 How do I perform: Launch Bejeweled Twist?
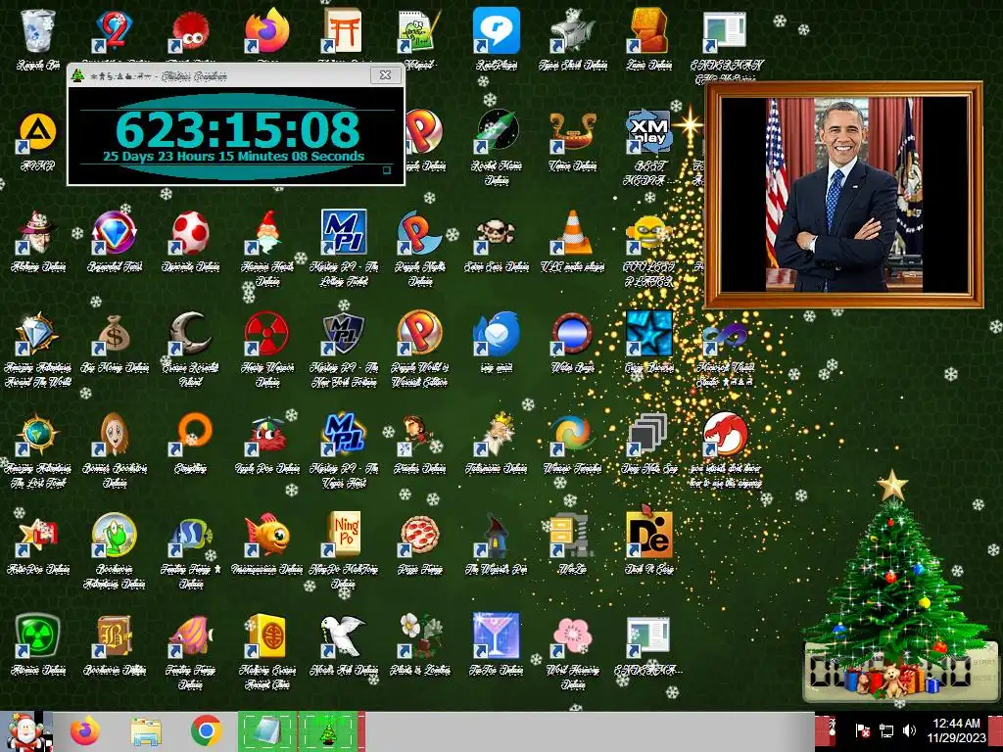tap(114, 232)
